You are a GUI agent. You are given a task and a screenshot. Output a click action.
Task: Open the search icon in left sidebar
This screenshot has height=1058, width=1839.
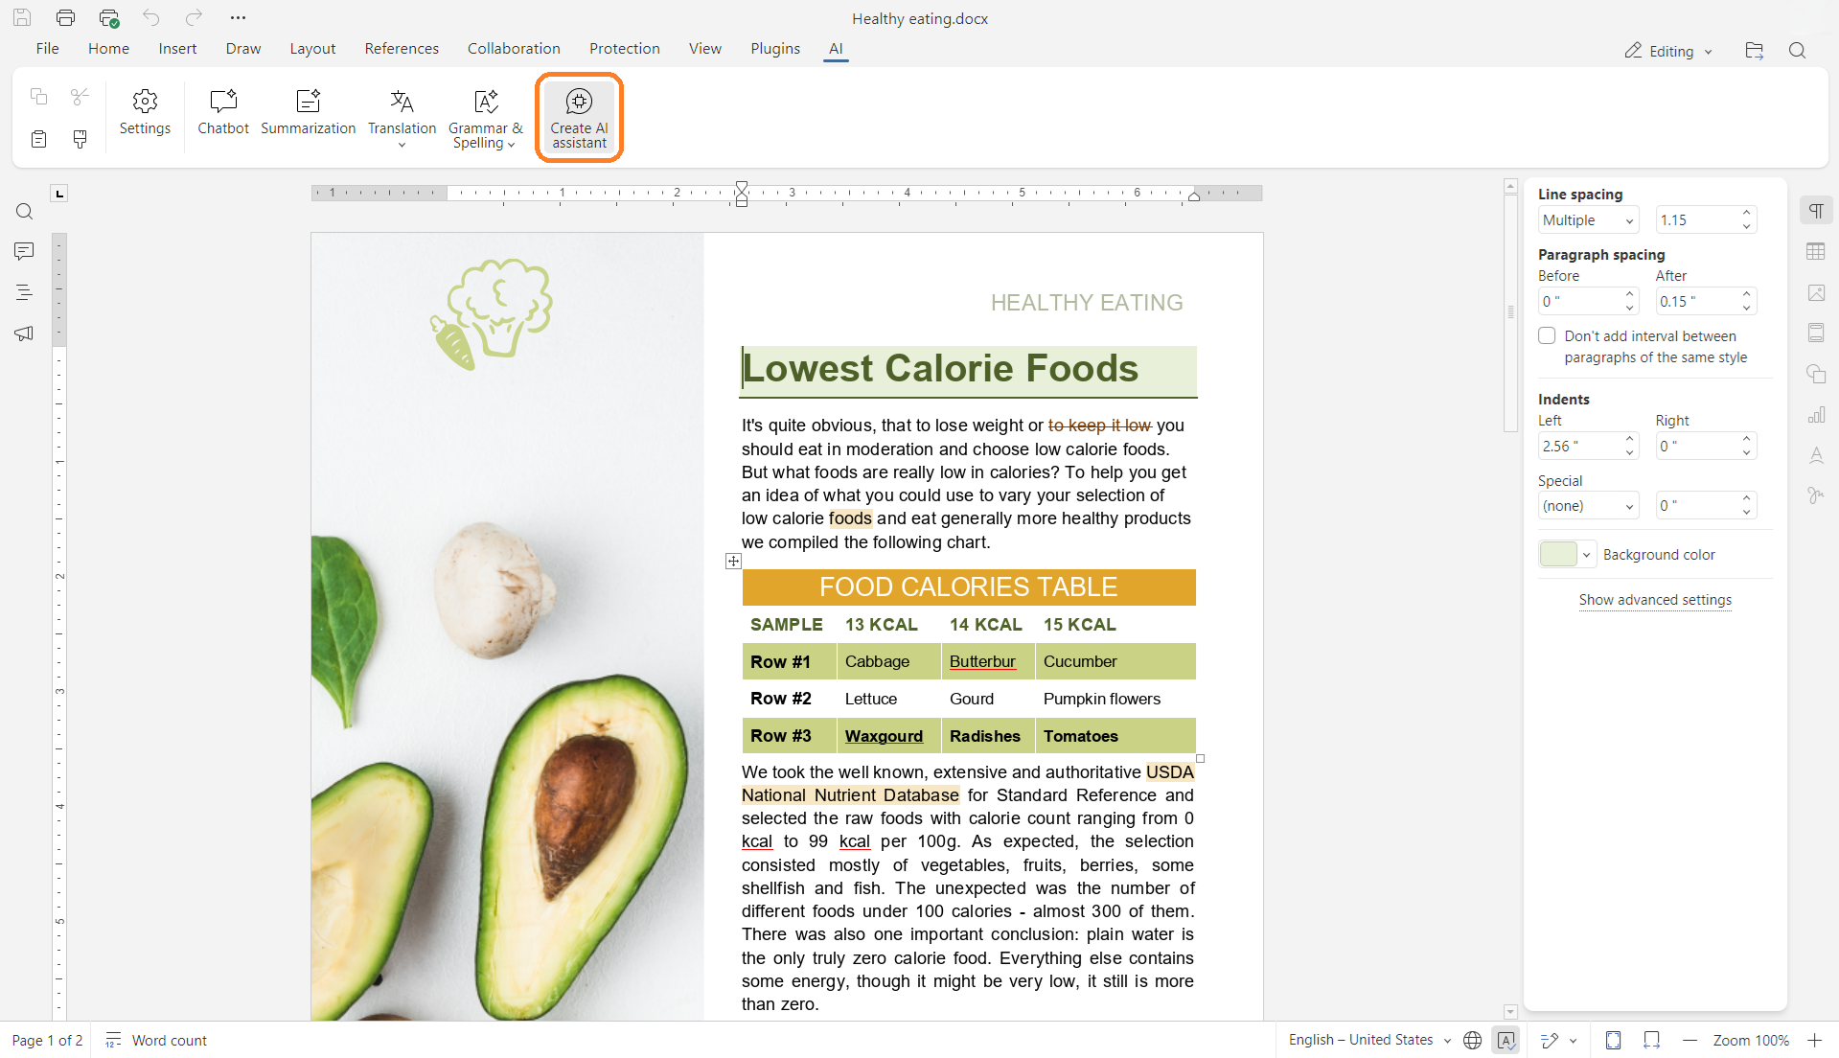(x=24, y=211)
